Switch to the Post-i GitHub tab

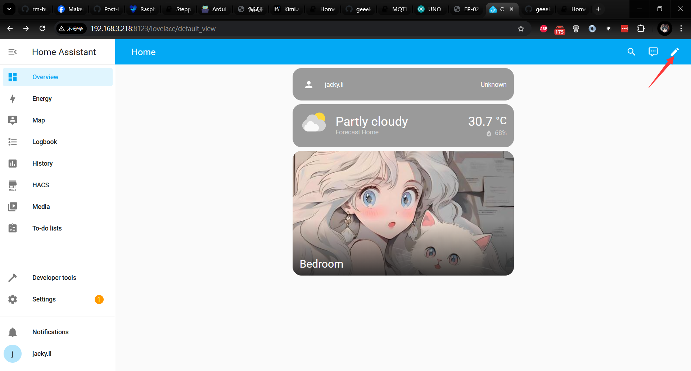tap(107, 9)
